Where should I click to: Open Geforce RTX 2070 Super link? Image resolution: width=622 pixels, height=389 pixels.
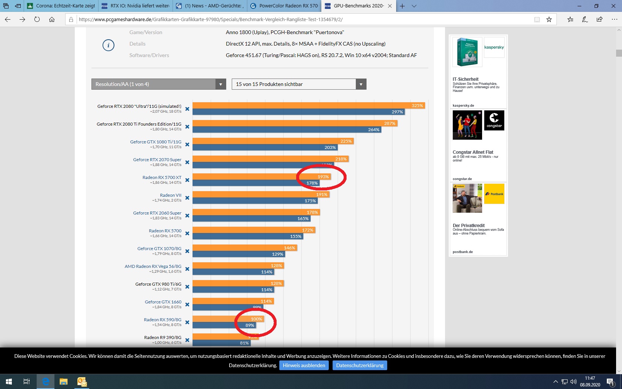coord(157,160)
